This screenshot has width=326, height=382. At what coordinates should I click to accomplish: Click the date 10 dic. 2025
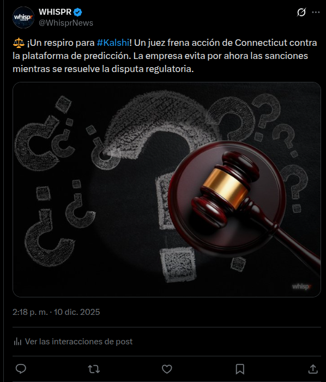[x=77, y=312]
